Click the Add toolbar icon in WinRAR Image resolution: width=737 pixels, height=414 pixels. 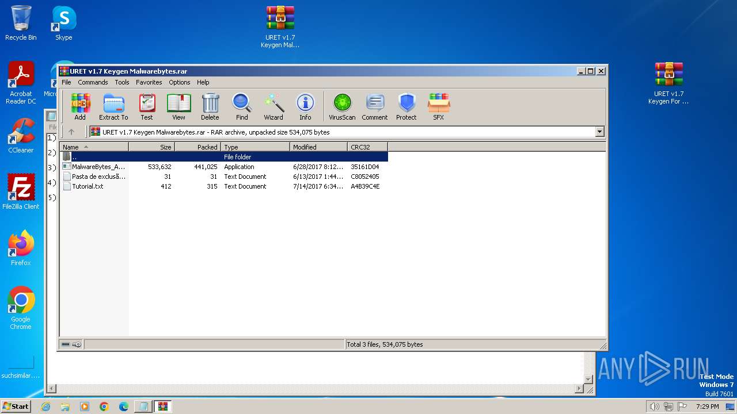pos(80,107)
